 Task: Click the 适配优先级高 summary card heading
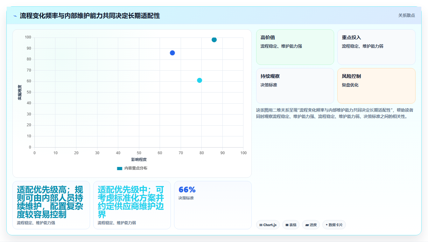(50, 202)
